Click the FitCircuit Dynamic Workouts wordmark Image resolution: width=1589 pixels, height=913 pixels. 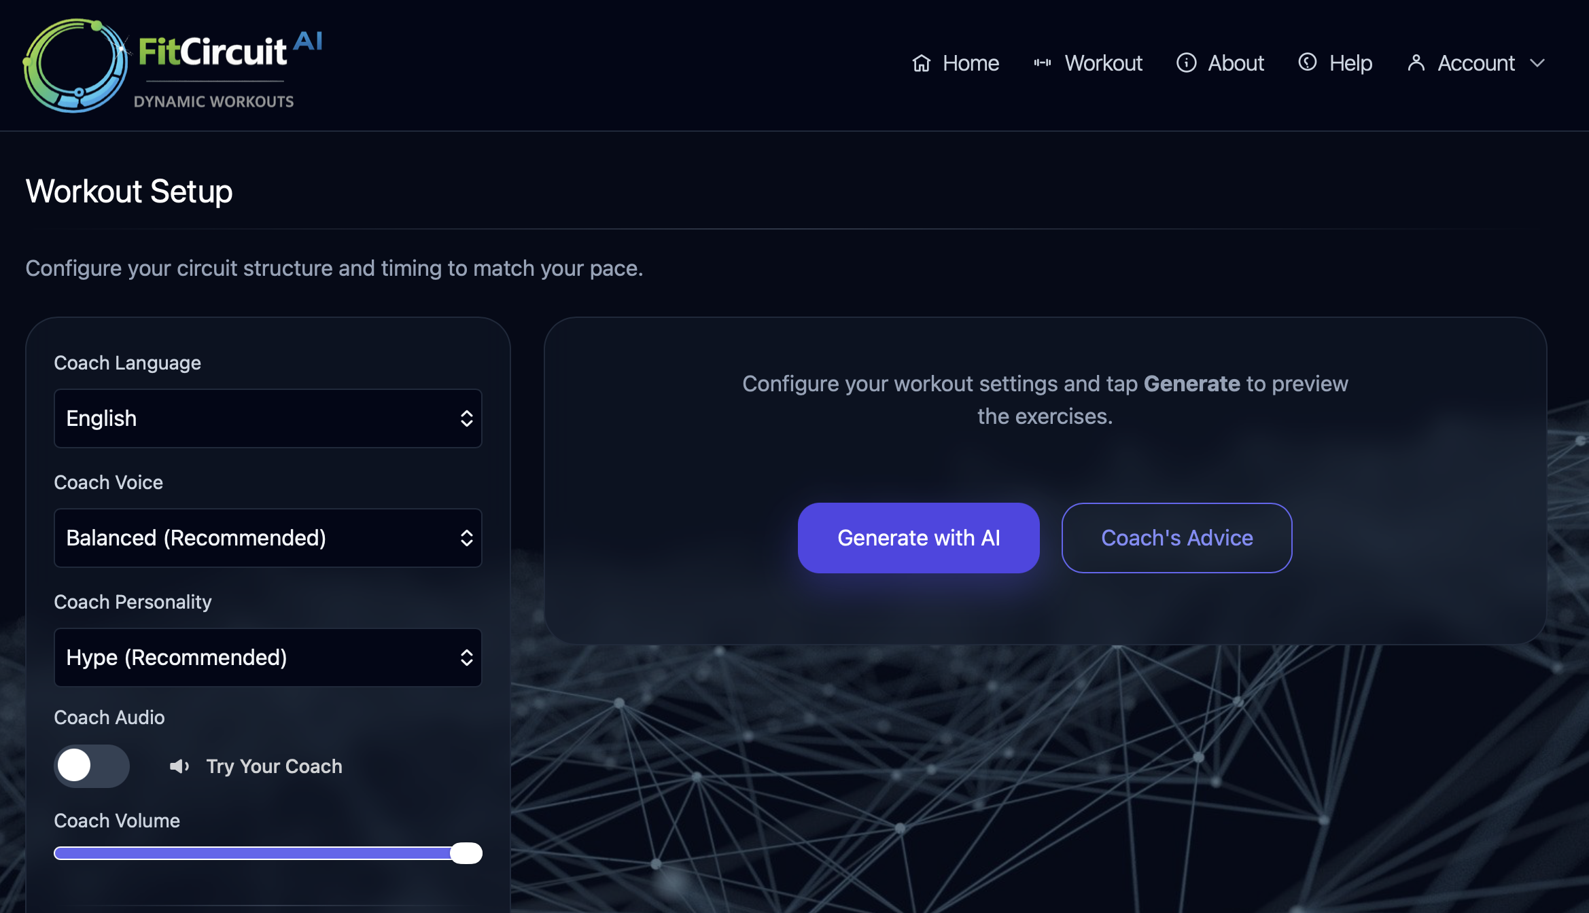click(213, 68)
